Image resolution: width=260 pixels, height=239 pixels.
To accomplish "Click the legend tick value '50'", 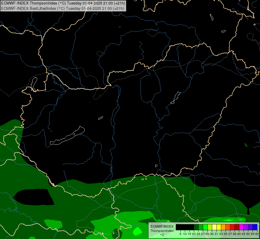I will (248, 234).
